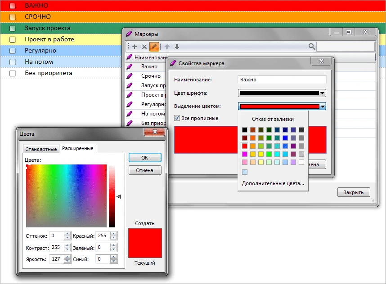Click the Закрыть button
Image resolution: width=386 pixels, height=284 pixels.
pyautogui.click(x=353, y=192)
